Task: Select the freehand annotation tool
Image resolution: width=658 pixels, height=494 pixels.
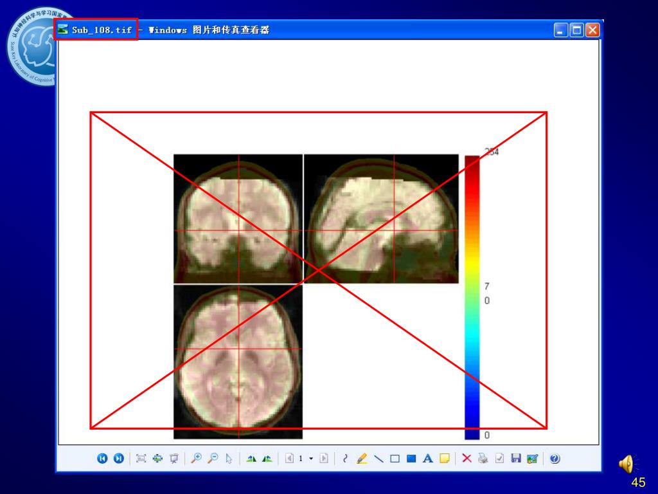Action: (x=345, y=458)
